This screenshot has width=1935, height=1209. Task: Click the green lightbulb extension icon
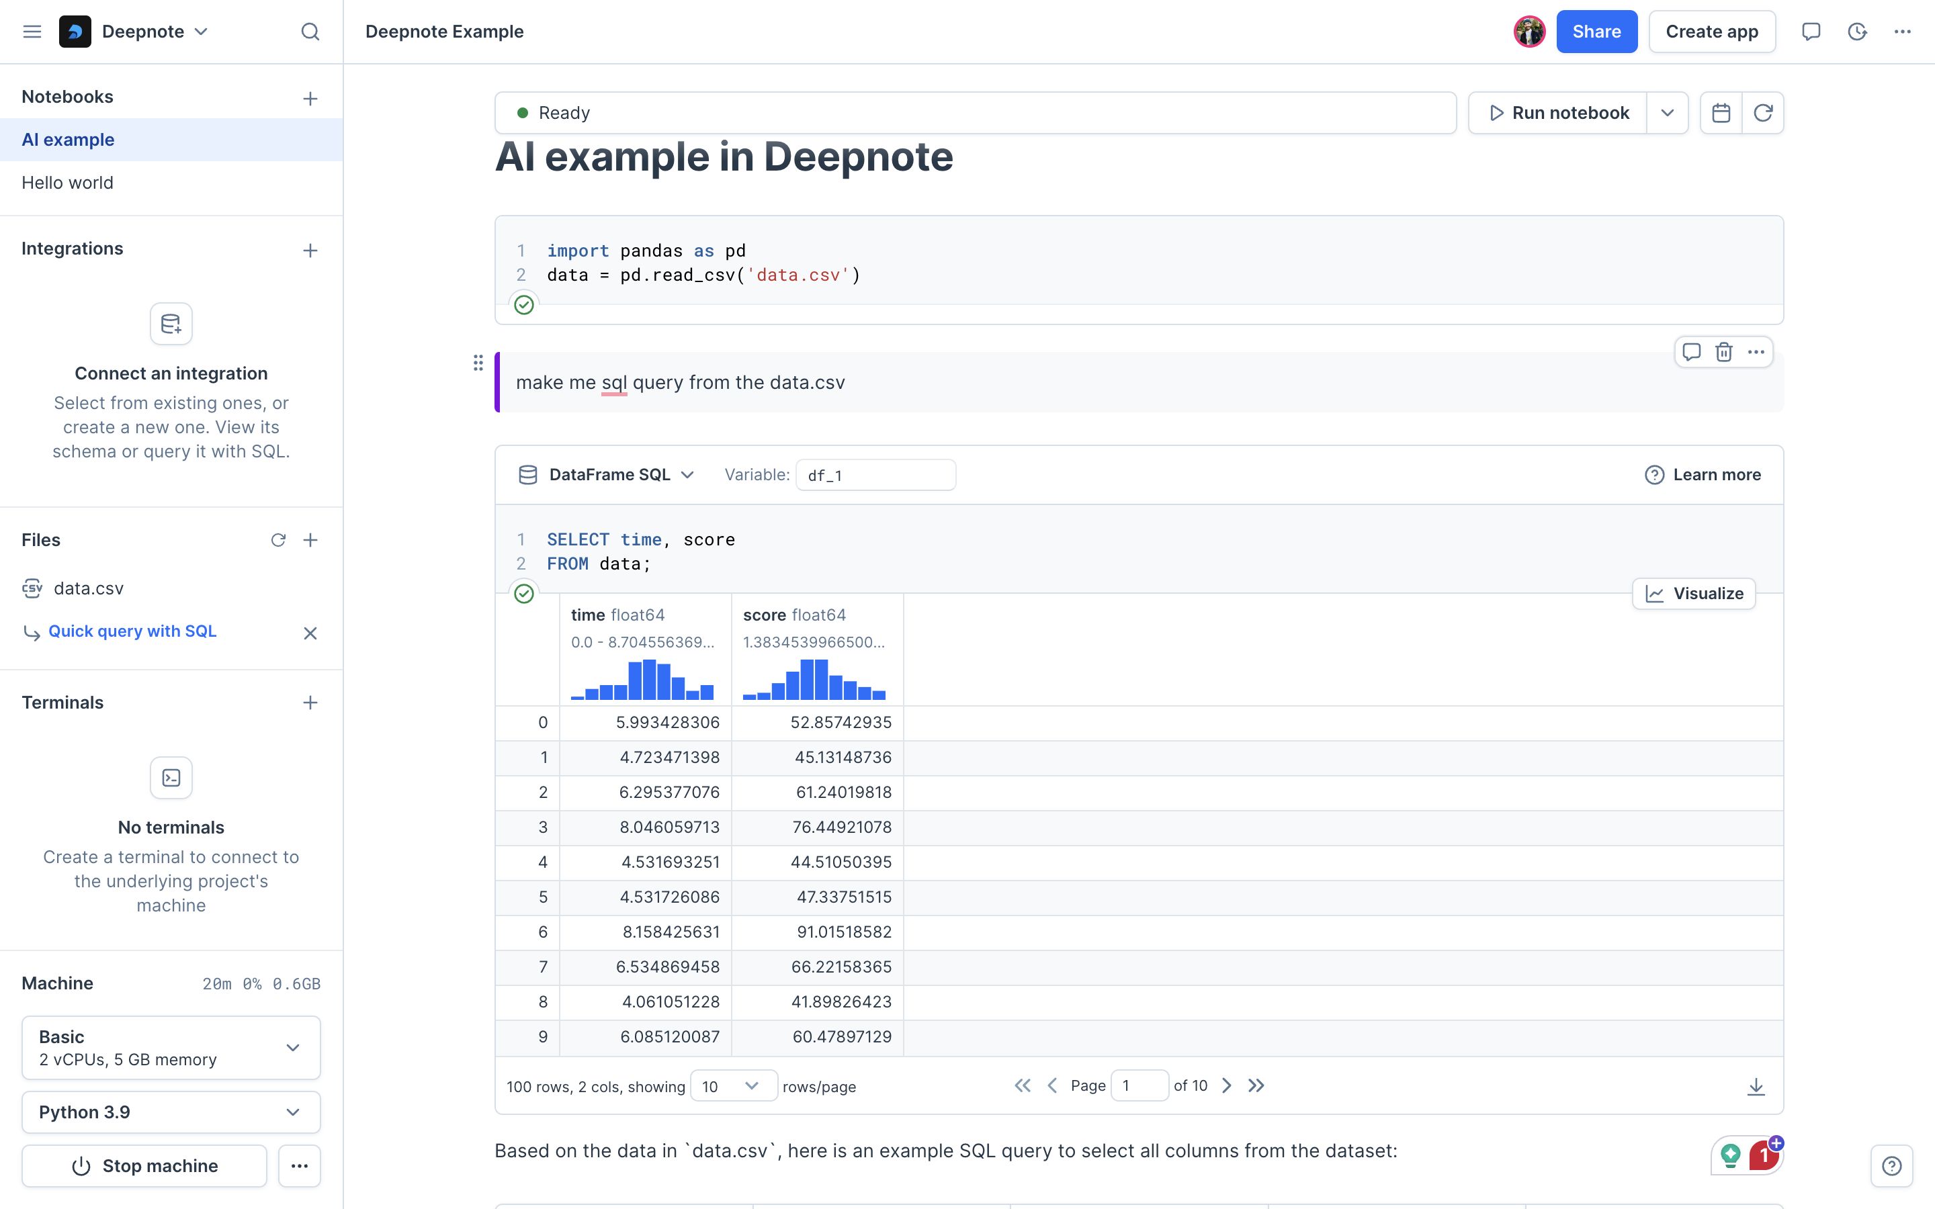pos(1730,1155)
